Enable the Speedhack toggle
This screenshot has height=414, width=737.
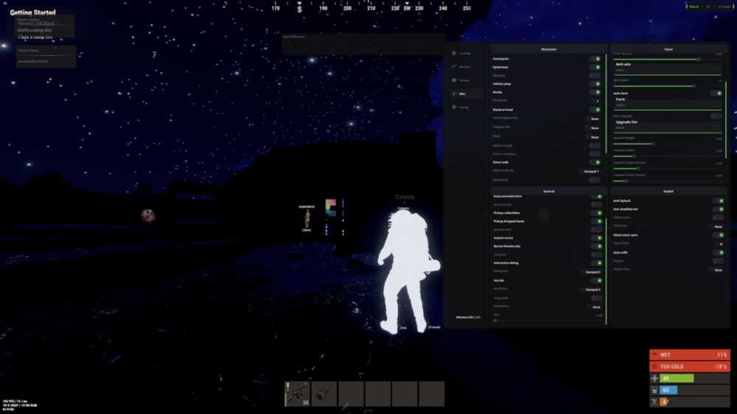click(595, 180)
